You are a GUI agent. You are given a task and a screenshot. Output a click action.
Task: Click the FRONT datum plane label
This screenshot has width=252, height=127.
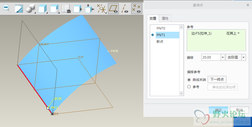(x=44, y=44)
